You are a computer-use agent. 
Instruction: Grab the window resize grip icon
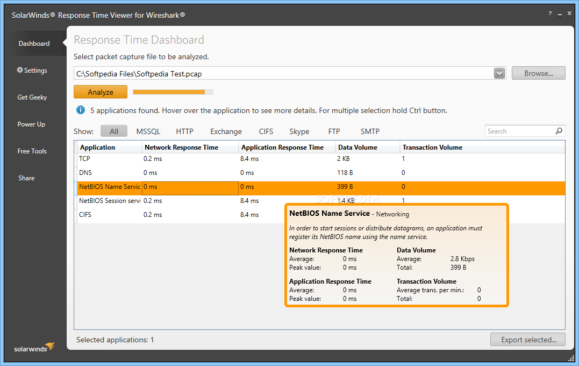pos(571,357)
